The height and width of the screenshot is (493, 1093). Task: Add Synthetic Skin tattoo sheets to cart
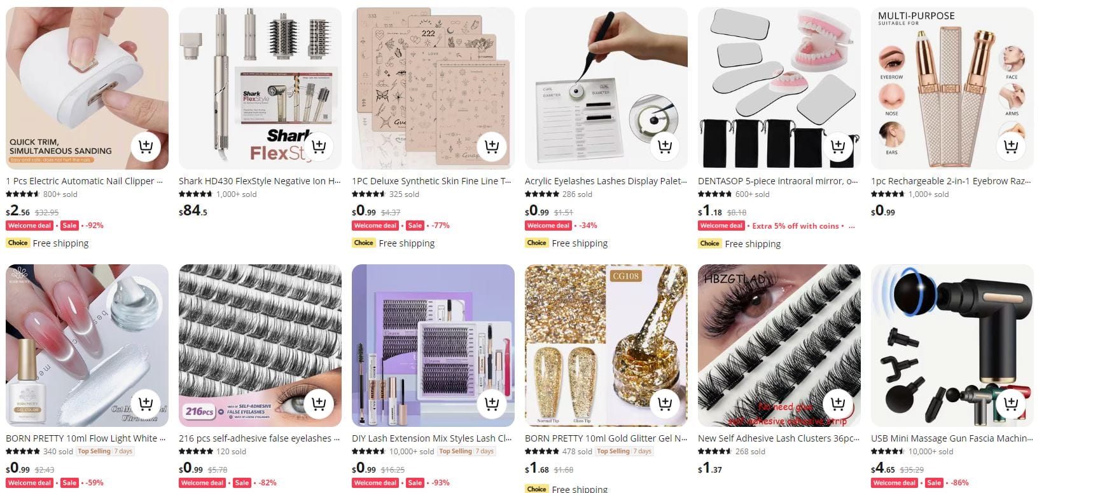click(x=492, y=147)
